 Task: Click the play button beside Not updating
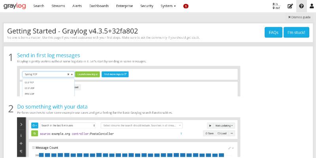pyautogui.click(x=210, y=126)
